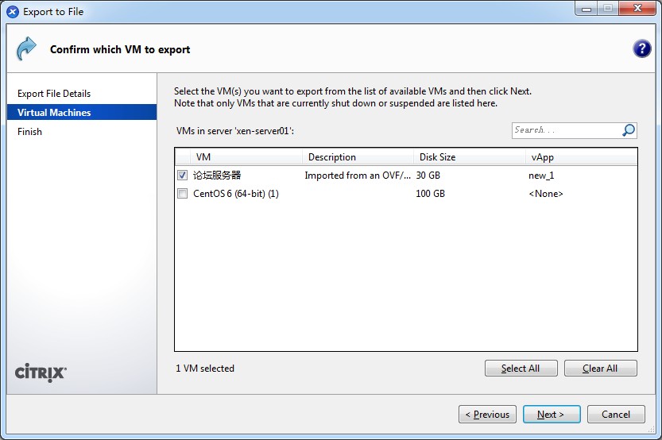Viewport: 662px width, 440px height.
Task: Click the 30 GB disk size cell
Action: [x=428, y=176]
